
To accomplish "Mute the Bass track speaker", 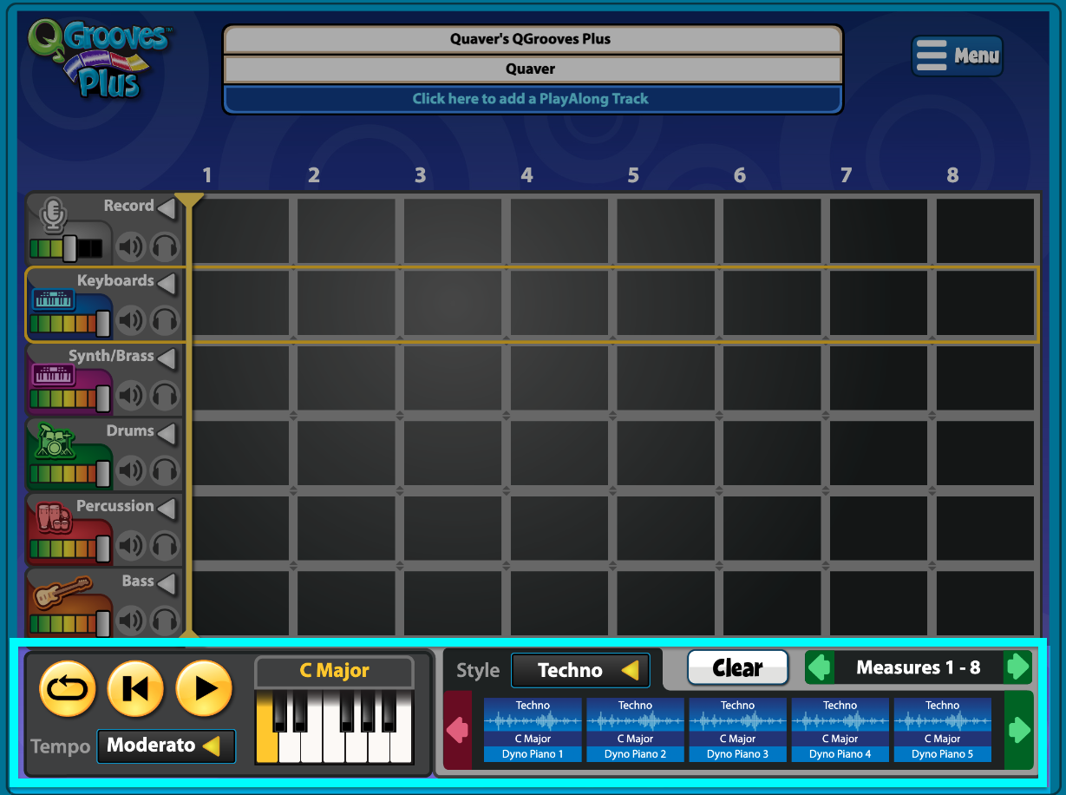I will [x=131, y=621].
